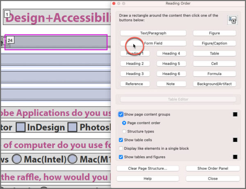
Task: Tag selection as Figure/Caption
Action: [214, 43]
